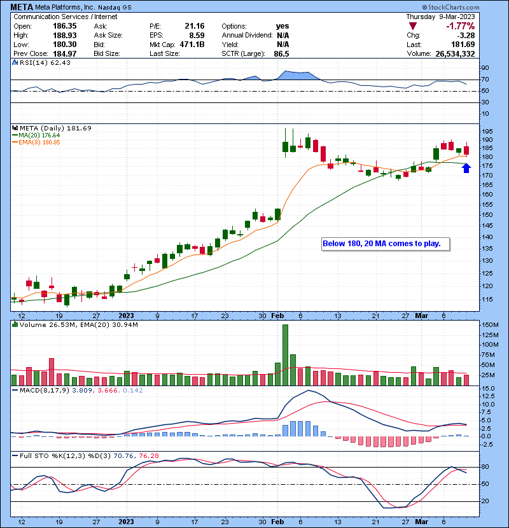Click the MACD(8,17,9) indicator label
Viewport: 509px width, 528px height.
[x=45, y=391]
